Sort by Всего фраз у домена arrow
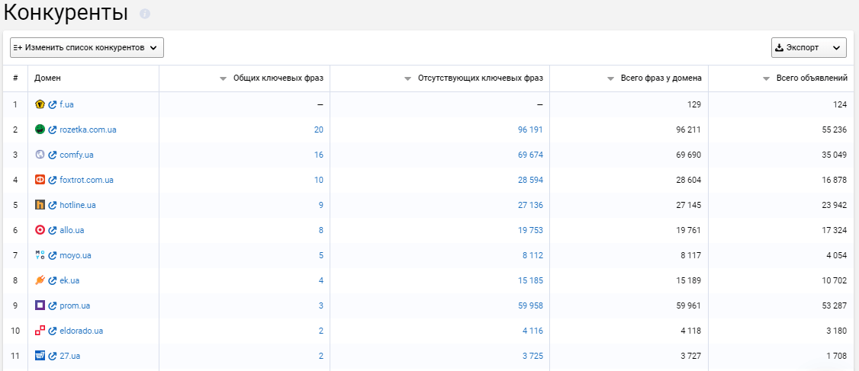This screenshot has height=371, width=859. [610, 78]
